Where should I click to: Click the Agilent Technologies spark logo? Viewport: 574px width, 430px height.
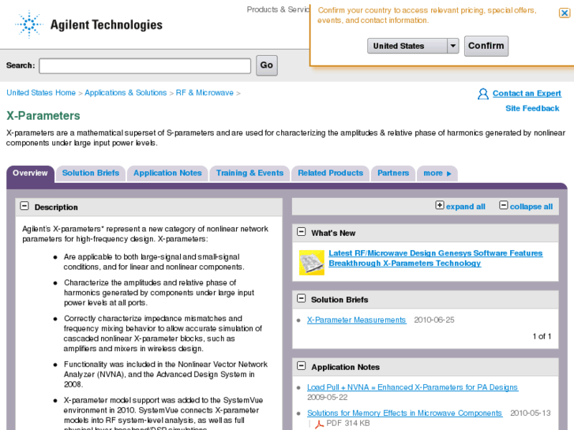click(x=29, y=24)
